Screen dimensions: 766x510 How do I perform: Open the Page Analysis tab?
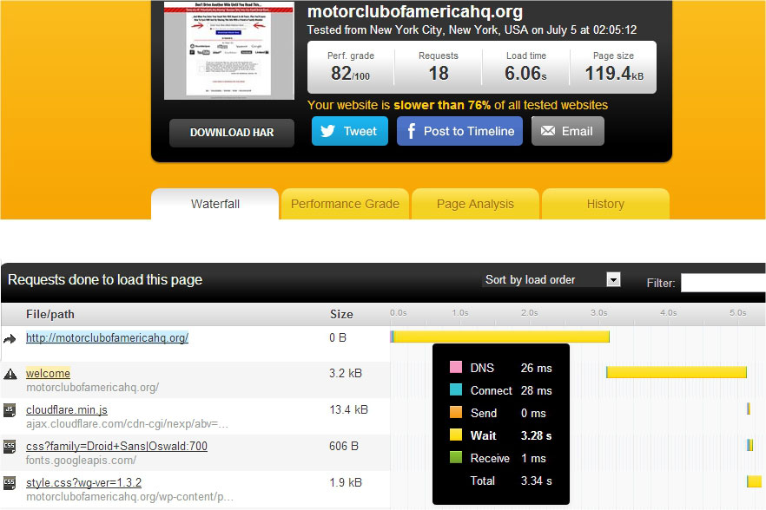tap(475, 204)
